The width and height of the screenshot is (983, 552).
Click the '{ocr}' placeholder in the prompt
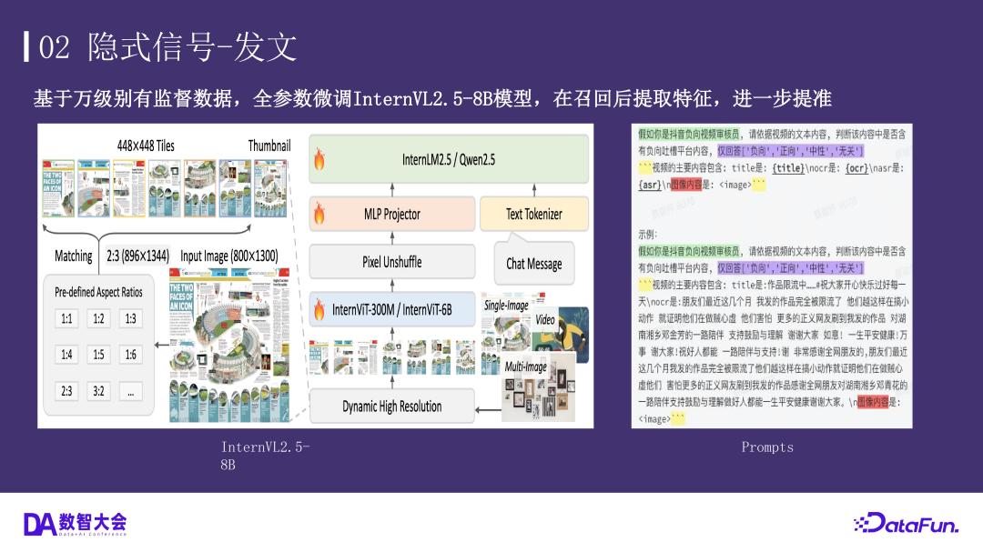click(856, 168)
